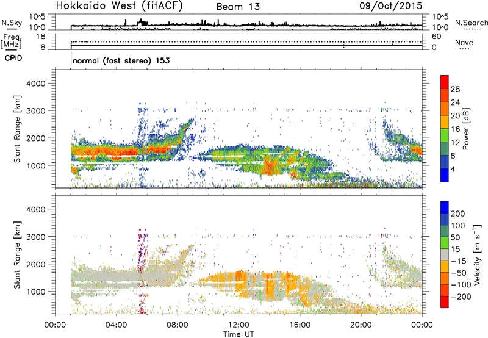Click the "Slant Range [km]" label of the velocity panel
Image resolution: width=488 pixels, height=338 pixels.
tap(17, 255)
